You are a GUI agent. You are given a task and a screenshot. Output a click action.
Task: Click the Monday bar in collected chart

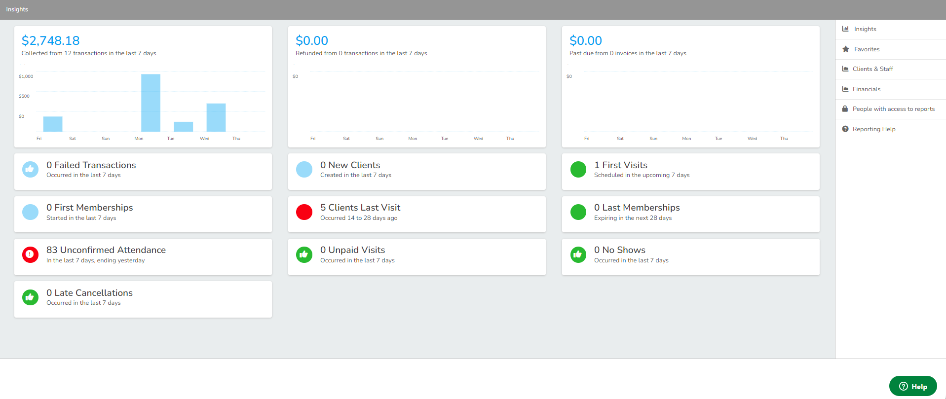click(151, 103)
